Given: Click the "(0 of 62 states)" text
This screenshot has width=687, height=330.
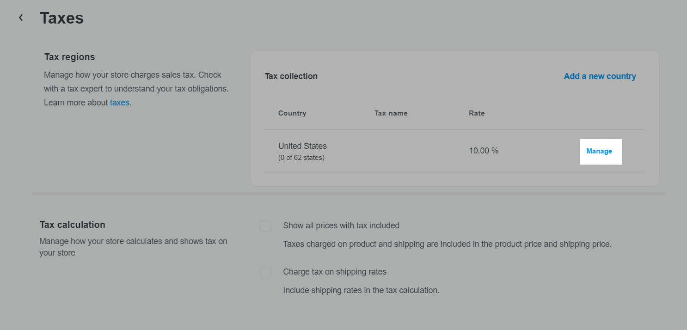Looking at the screenshot, I should [x=301, y=158].
